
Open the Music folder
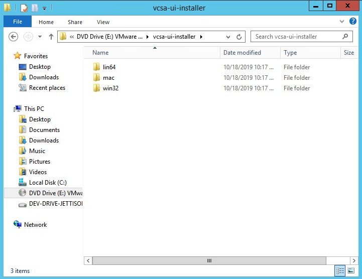coord(37,151)
